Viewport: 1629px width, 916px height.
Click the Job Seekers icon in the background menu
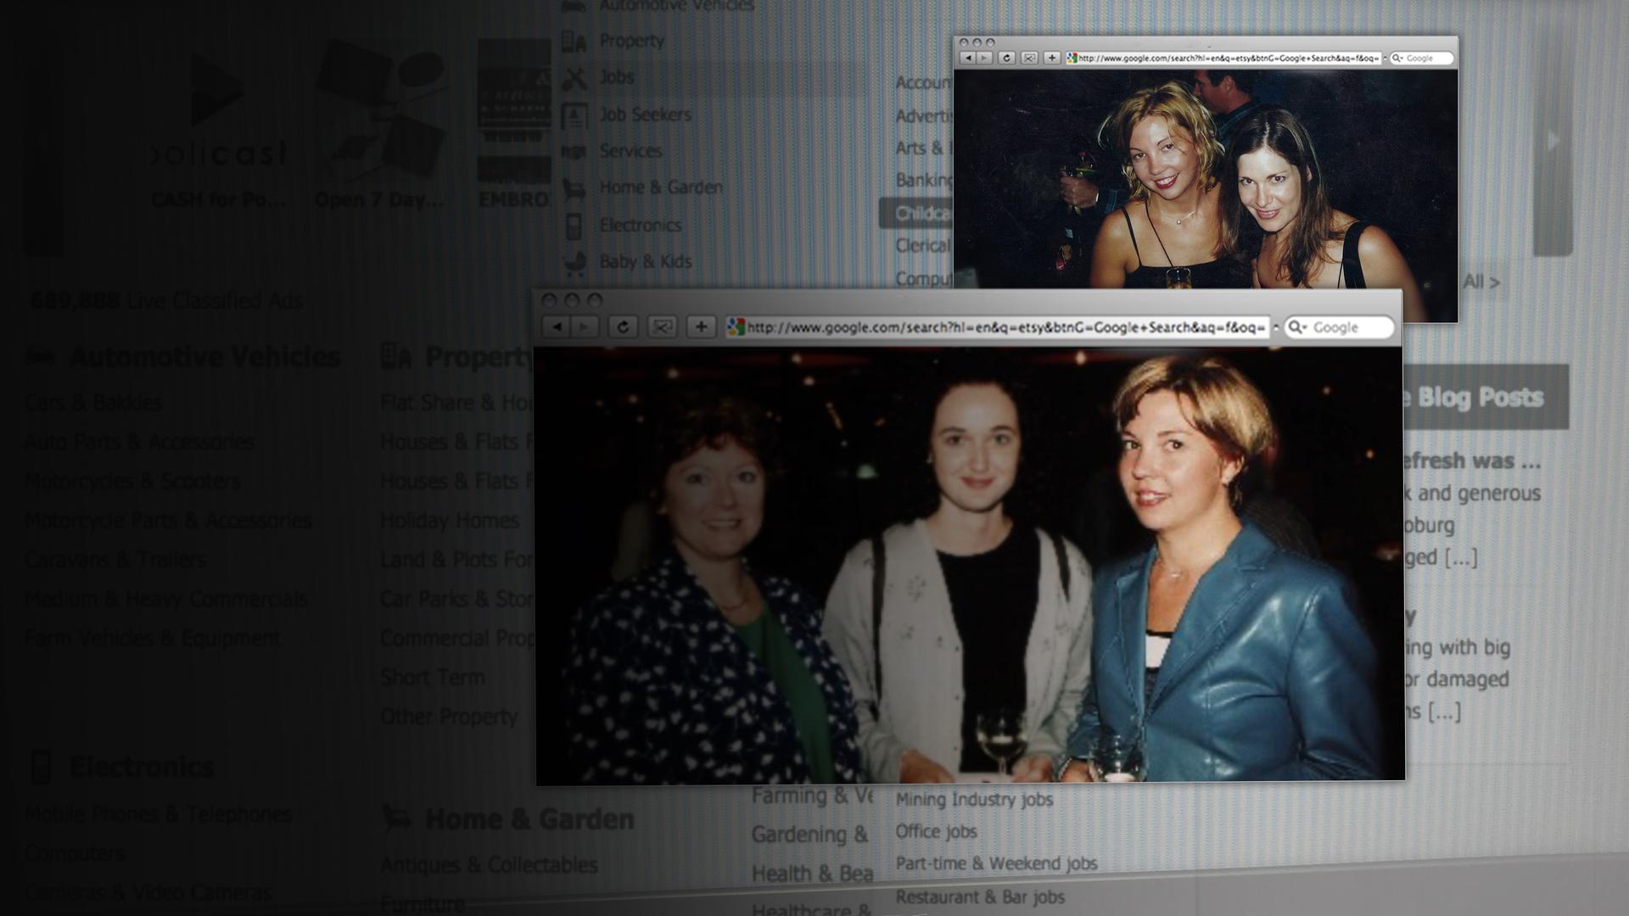[x=574, y=115]
